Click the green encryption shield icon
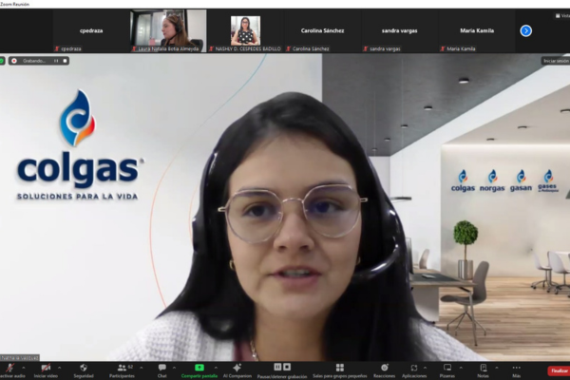570x380 pixels. tap(2, 61)
